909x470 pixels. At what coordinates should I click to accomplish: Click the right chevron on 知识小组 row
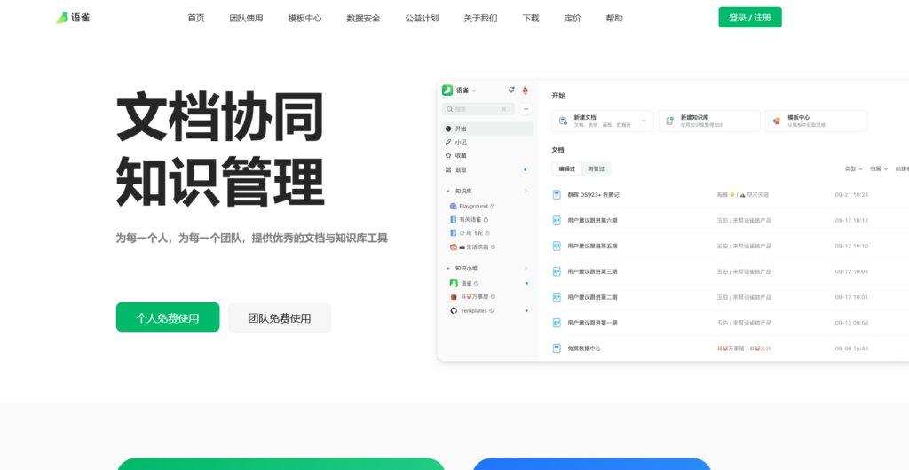tap(526, 269)
